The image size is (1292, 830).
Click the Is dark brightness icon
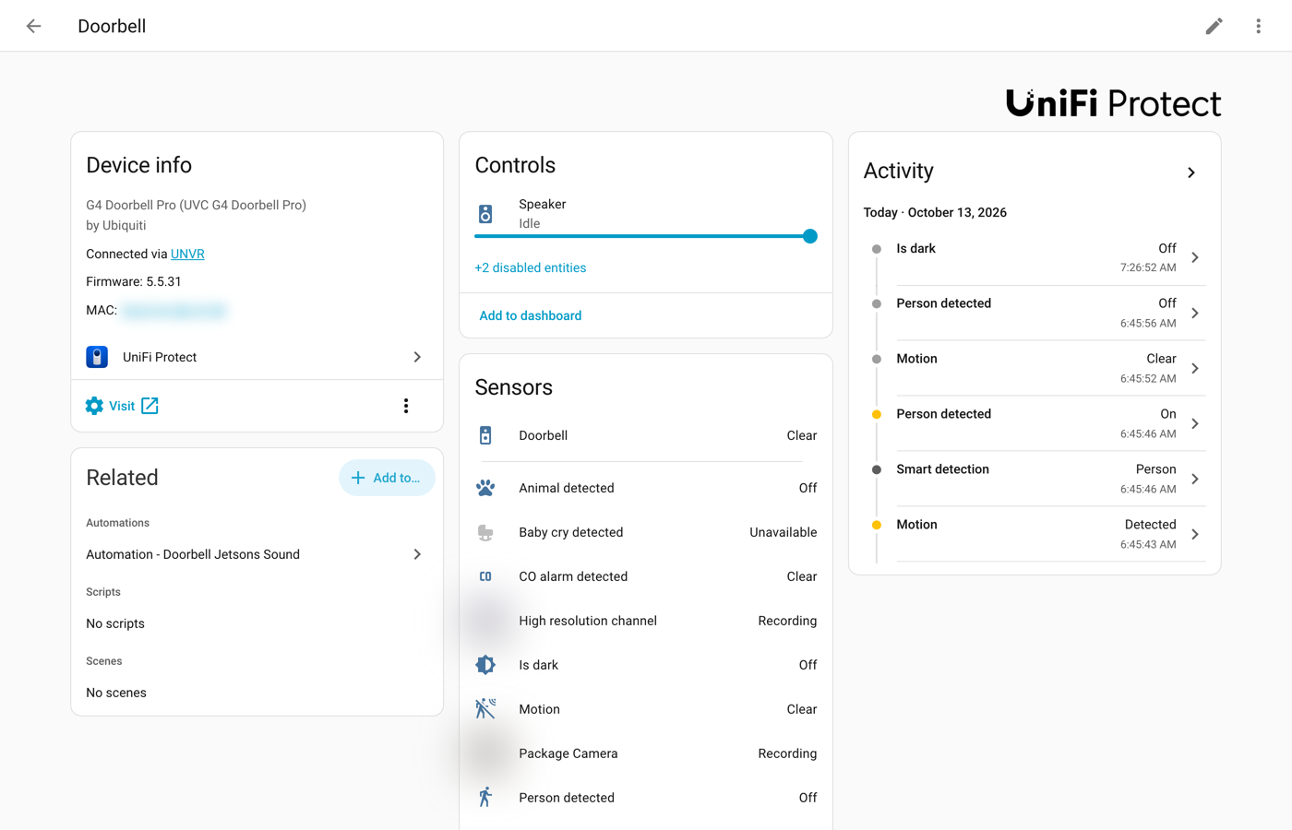click(485, 665)
